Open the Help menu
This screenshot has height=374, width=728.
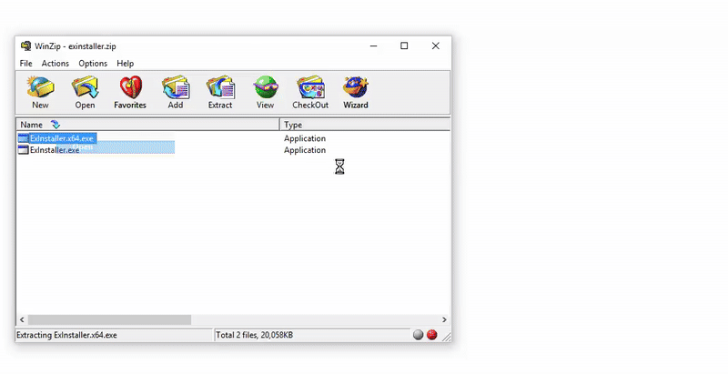126,64
